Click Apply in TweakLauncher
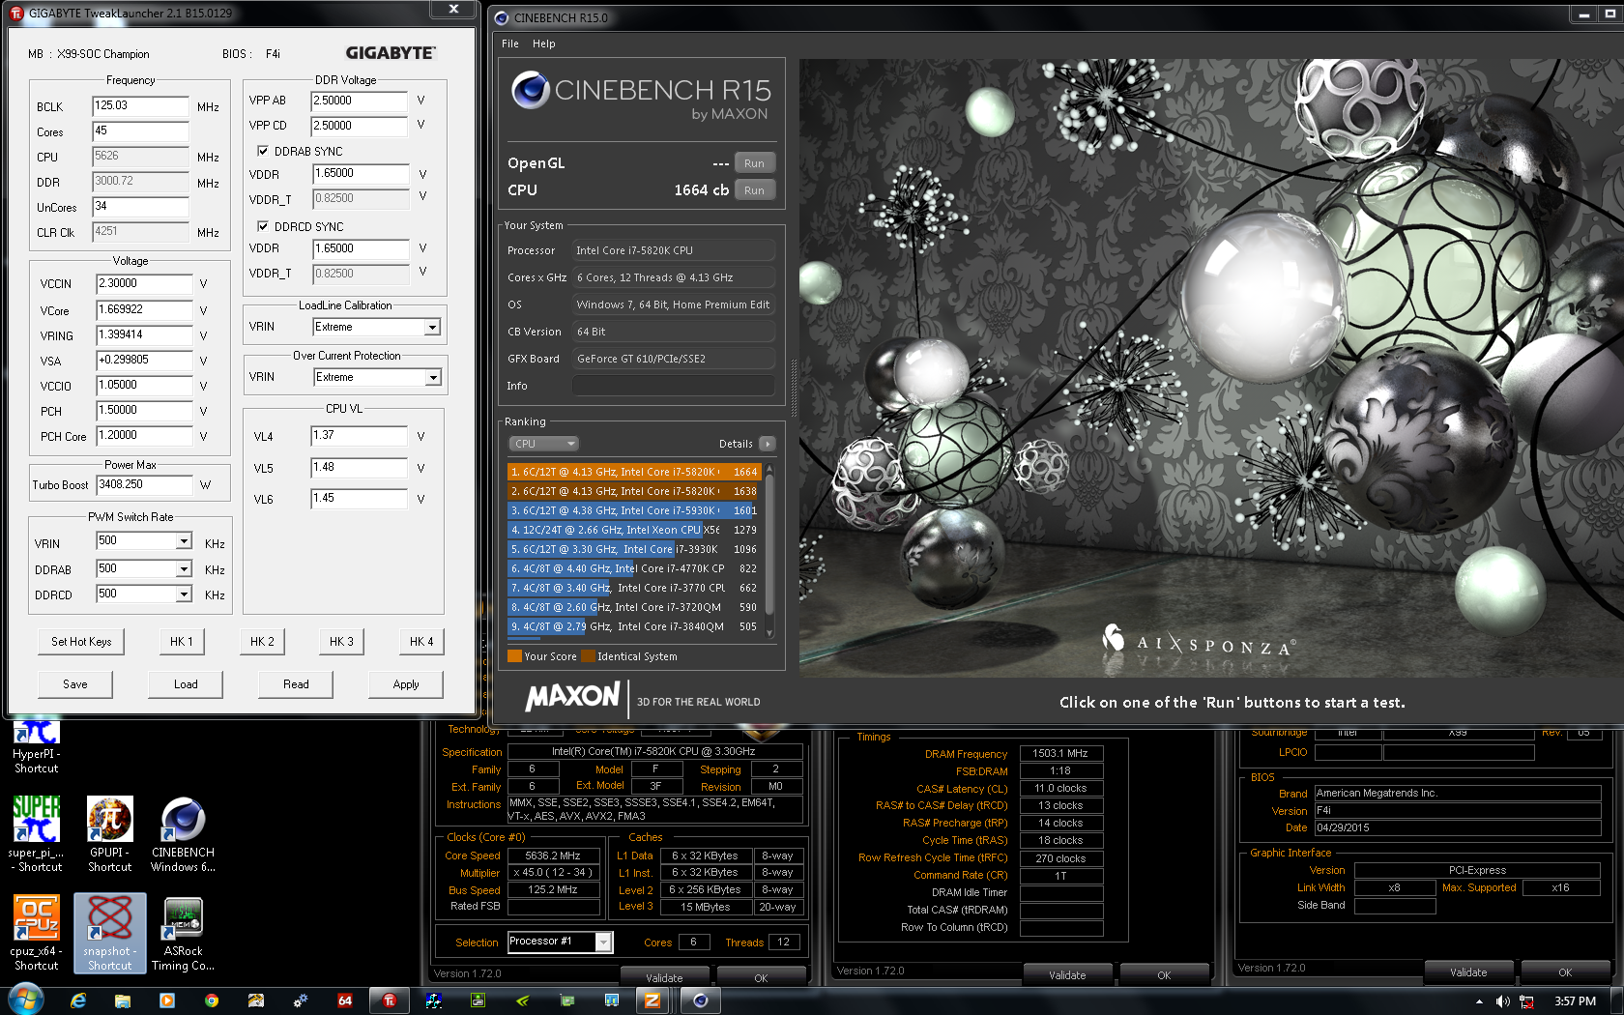 pyautogui.click(x=406, y=684)
